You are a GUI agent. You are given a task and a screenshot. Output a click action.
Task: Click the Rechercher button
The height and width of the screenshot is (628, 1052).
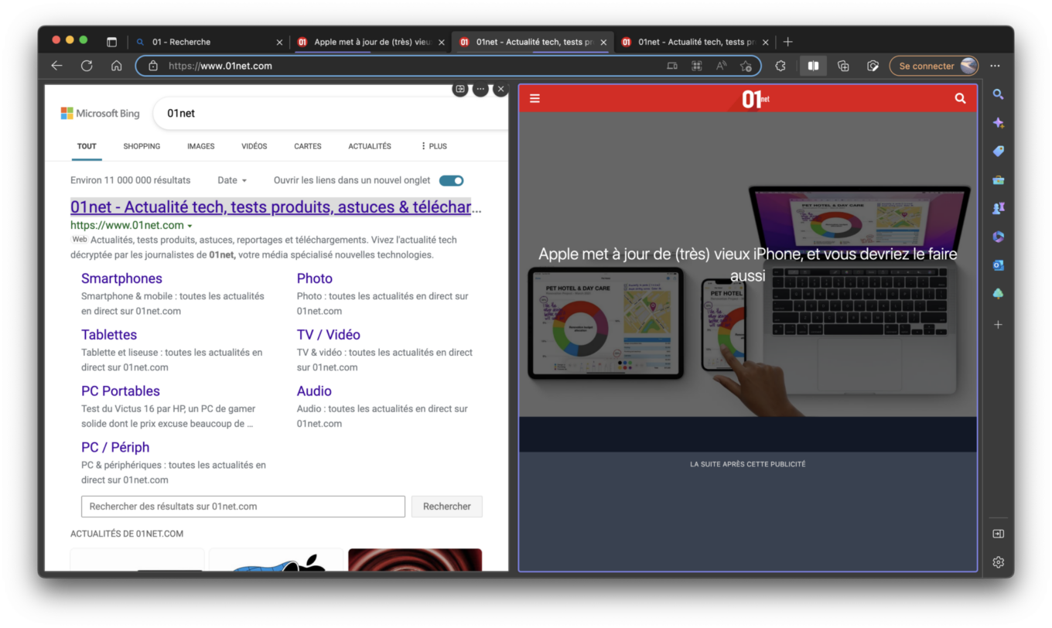(x=447, y=507)
